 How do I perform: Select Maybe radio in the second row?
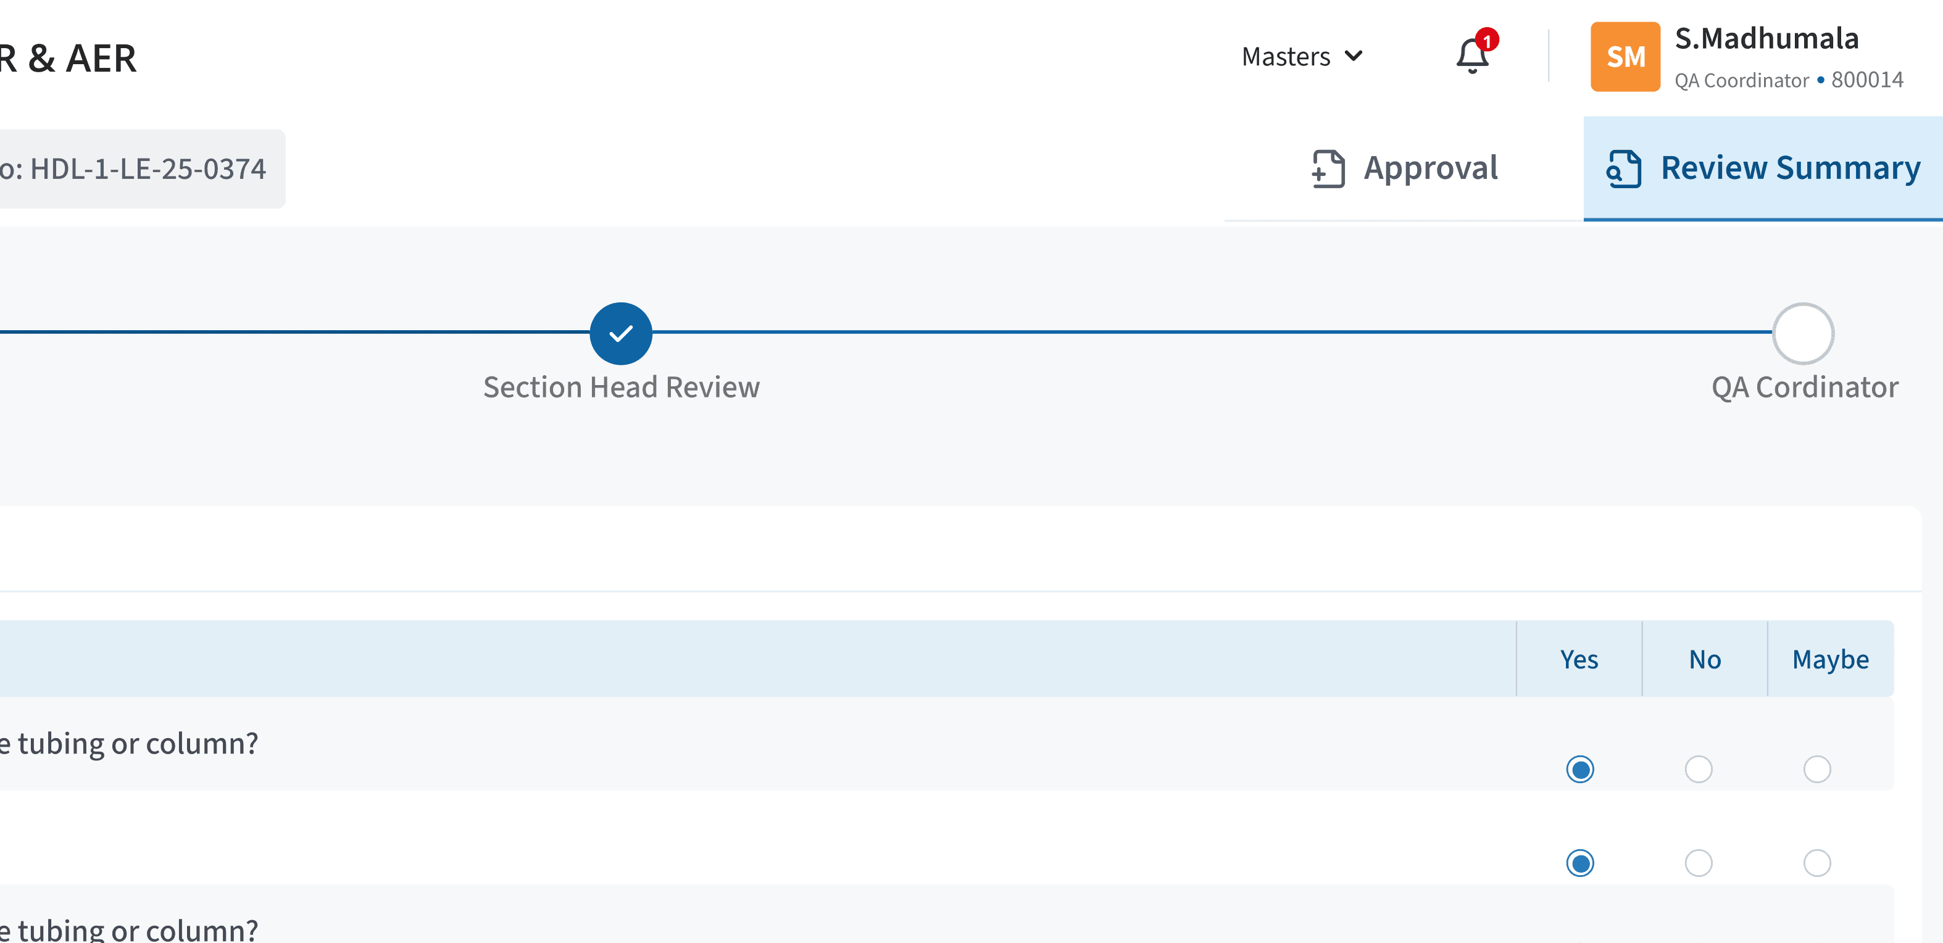1816,863
